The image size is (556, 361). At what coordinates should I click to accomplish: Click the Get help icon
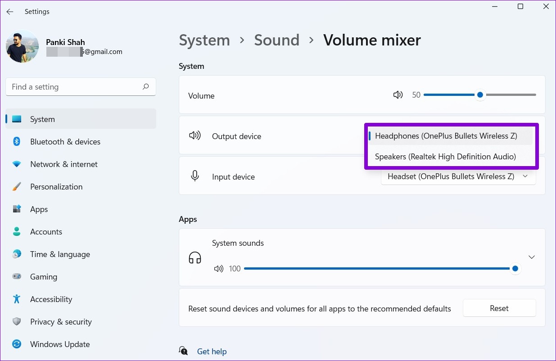tap(183, 351)
